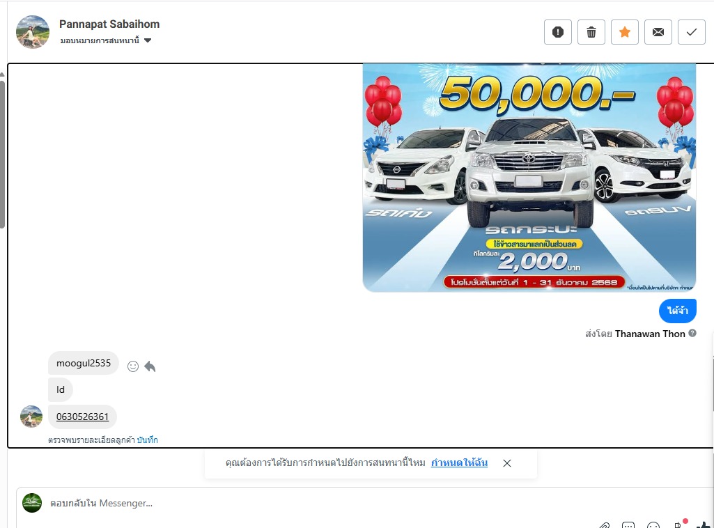The image size is (714, 528).
Task: Open the 50,000 car promotion image
Action: pyautogui.click(x=529, y=178)
